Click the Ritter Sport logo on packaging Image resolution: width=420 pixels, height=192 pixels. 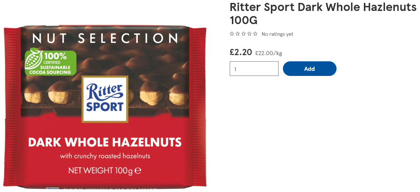(105, 99)
